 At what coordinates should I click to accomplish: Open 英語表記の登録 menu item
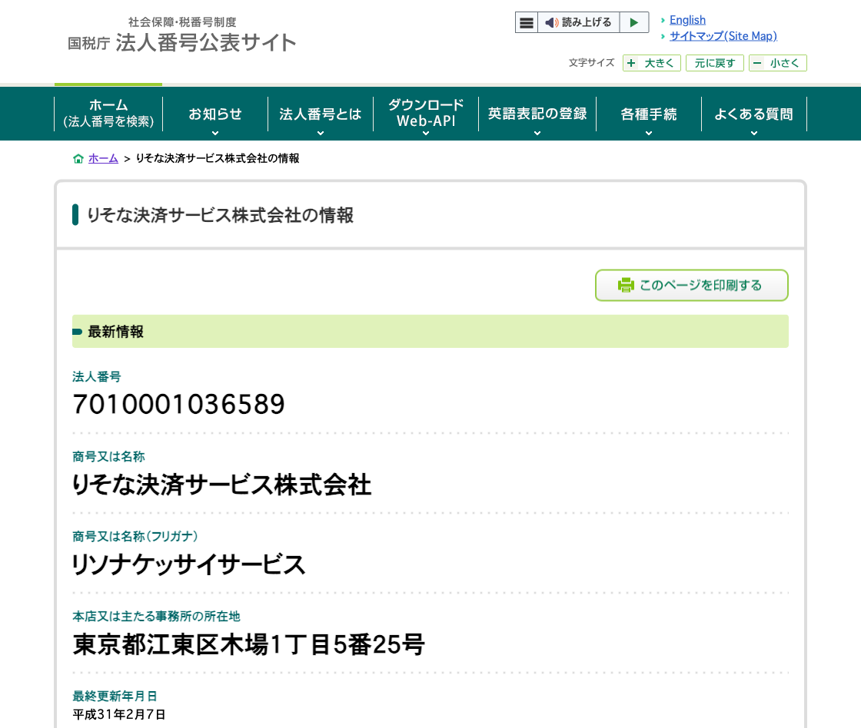(537, 114)
